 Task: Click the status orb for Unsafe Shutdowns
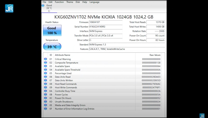point(45,102)
